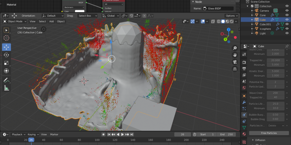
Task: Open the Output properties tab
Action: click(x=244, y=69)
